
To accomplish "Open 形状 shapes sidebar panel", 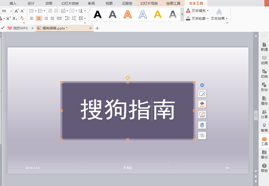I will [x=264, y=87].
